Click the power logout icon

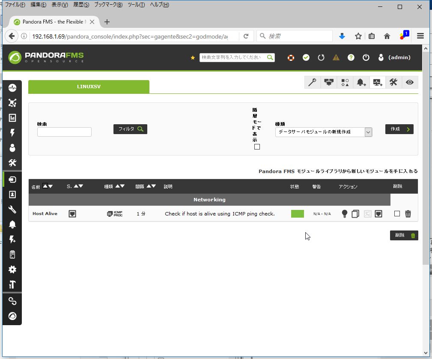[366, 57]
